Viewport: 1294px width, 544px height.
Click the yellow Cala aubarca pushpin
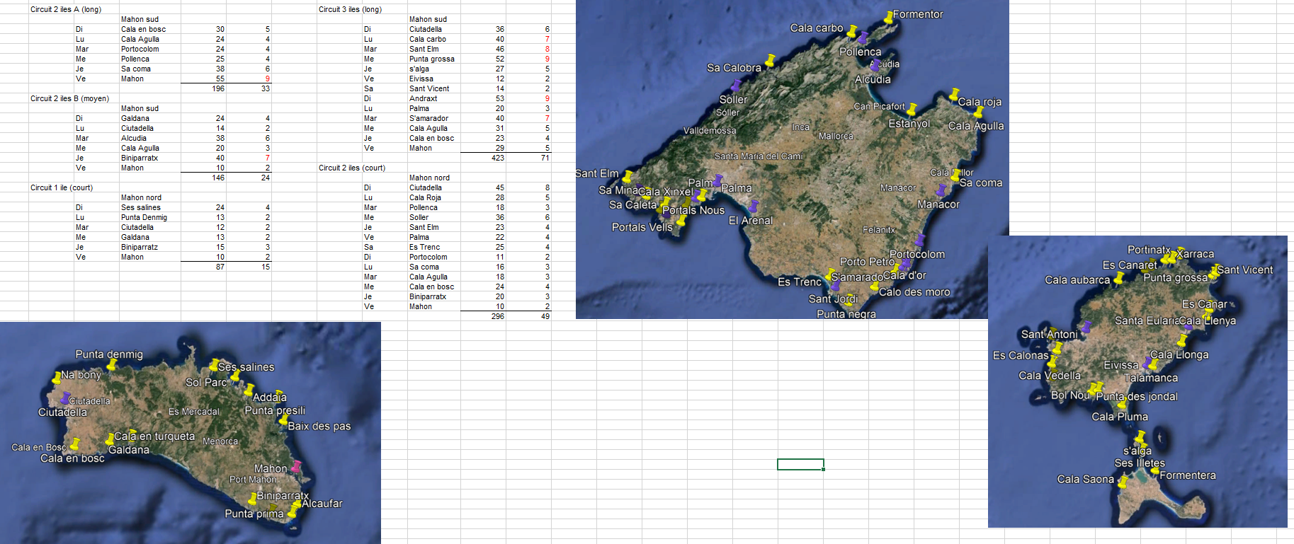coord(1119,278)
